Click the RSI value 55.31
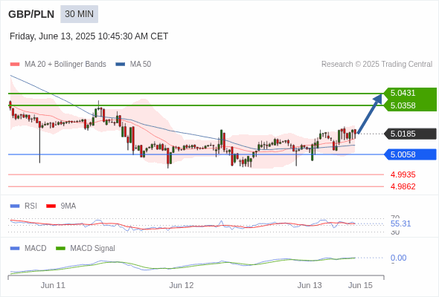Viewport: 439px width, 297px height. click(400, 223)
